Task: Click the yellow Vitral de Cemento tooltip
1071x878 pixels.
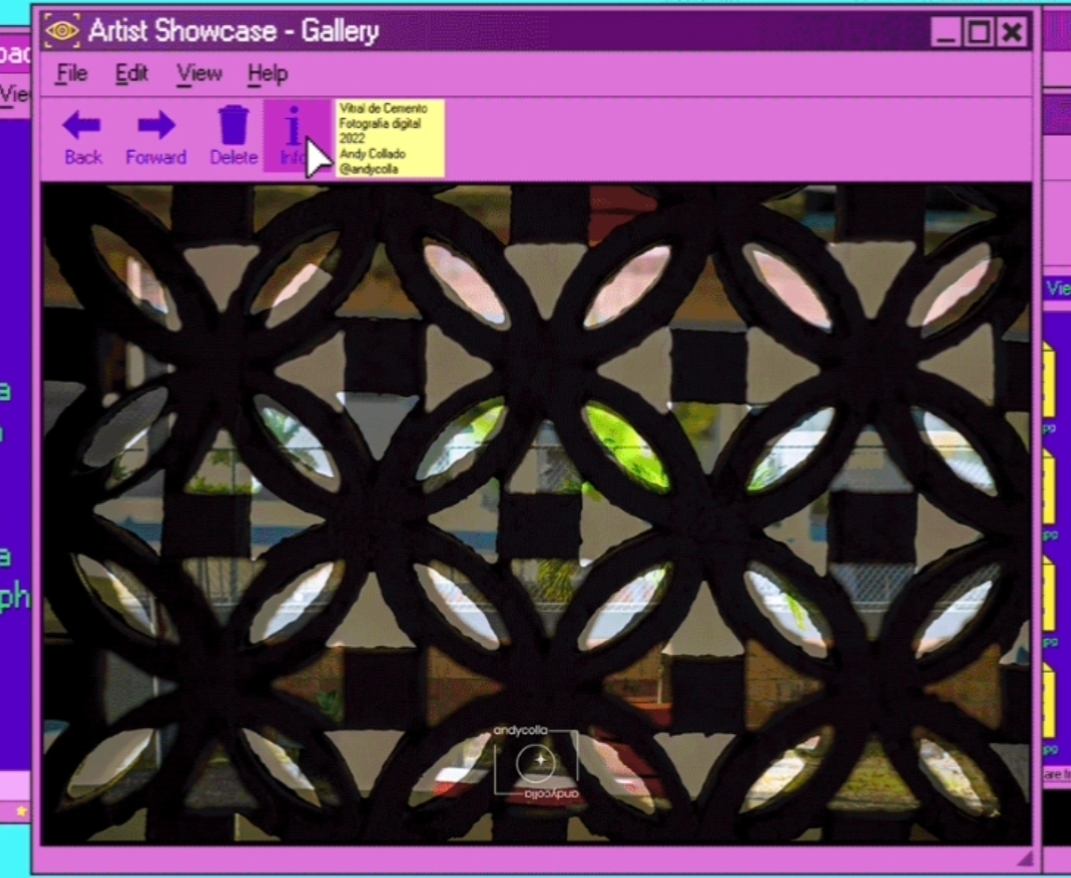Action: 390,139
